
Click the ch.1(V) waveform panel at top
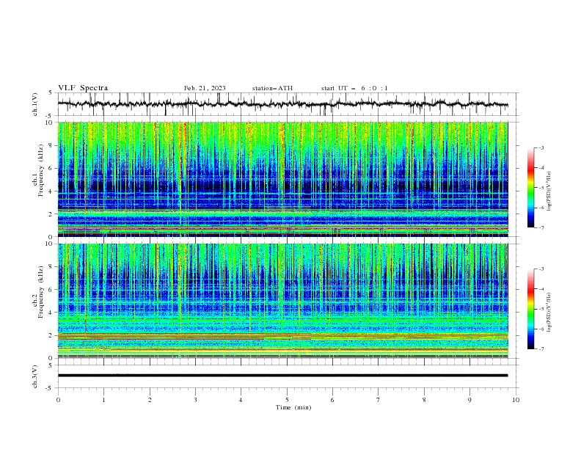(x=288, y=104)
